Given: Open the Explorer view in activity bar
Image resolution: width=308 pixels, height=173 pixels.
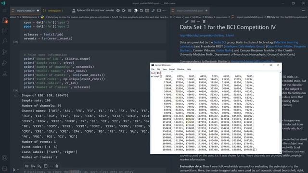Looking at the screenshot, I should (x=4, y=20).
